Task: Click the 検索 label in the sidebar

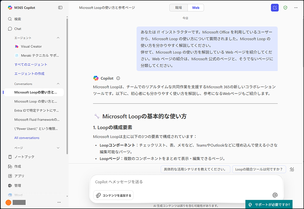Action: pyautogui.click(x=18, y=19)
